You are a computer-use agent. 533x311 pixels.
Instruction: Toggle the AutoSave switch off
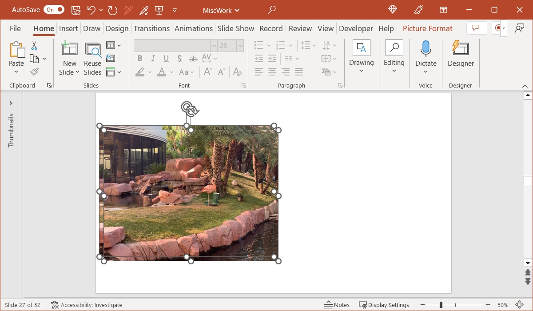(54, 9)
